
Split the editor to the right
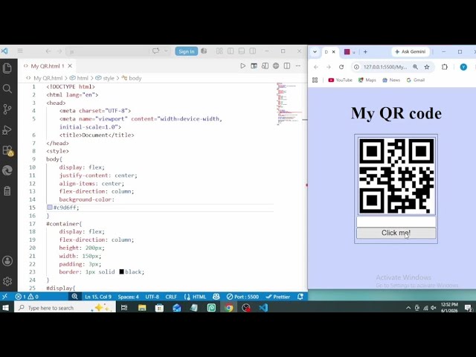point(287,66)
